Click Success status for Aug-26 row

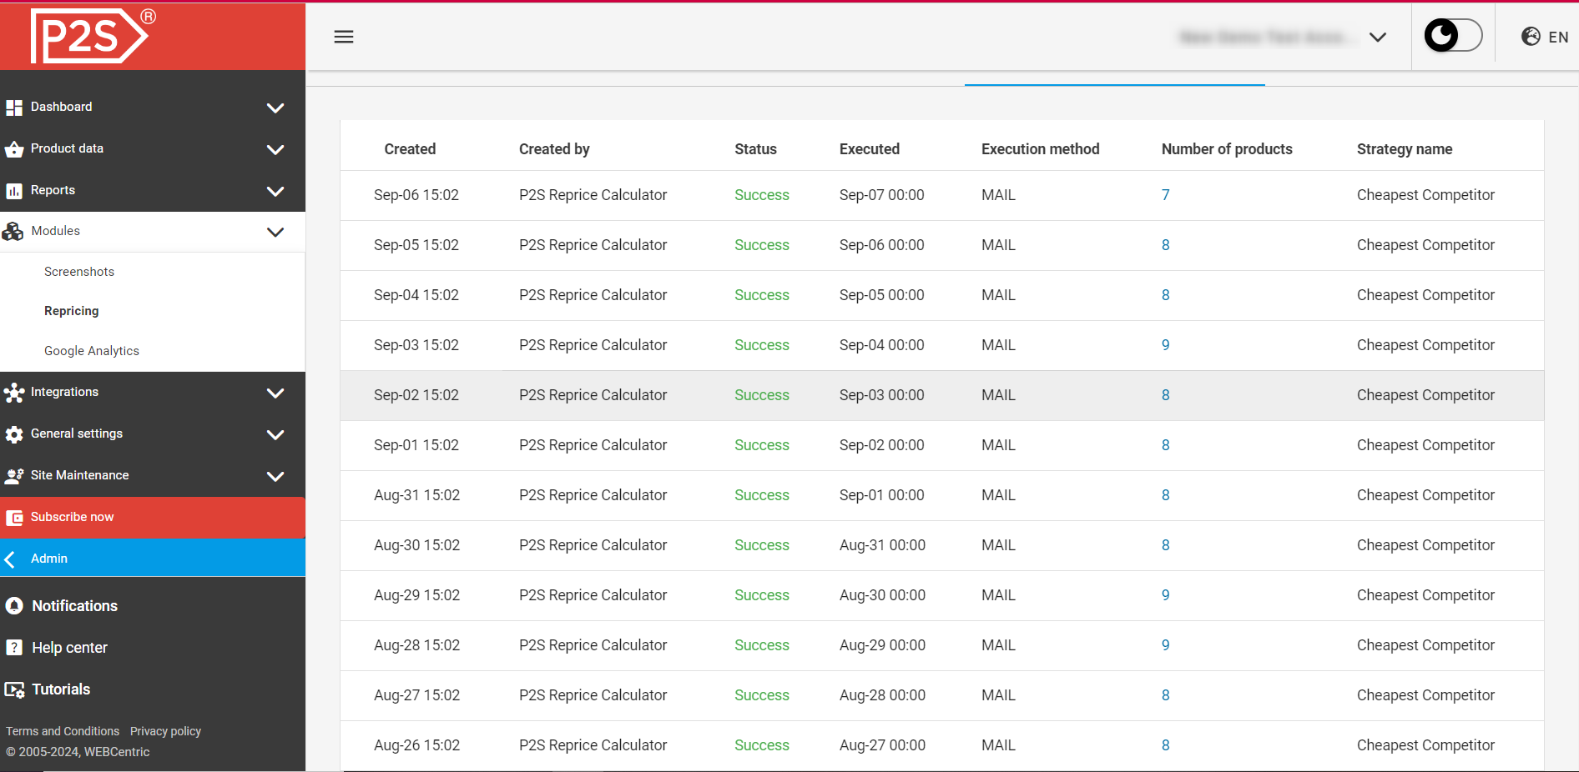tap(762, 745)
